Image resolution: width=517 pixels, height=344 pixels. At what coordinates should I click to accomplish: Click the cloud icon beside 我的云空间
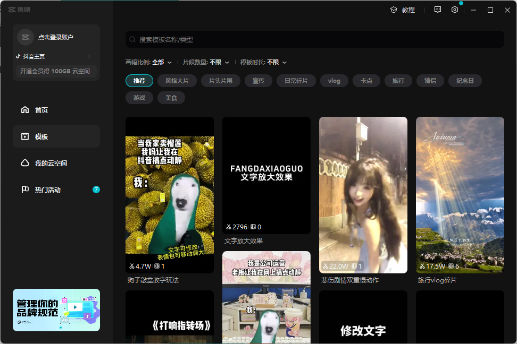(x=25, y=163)
